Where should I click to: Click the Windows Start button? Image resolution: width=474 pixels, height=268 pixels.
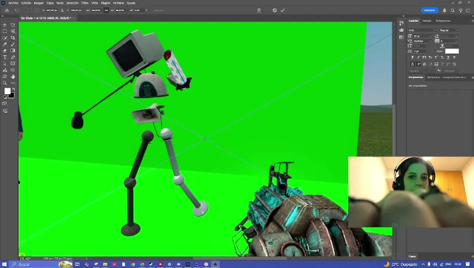click(x=4, y=264)
